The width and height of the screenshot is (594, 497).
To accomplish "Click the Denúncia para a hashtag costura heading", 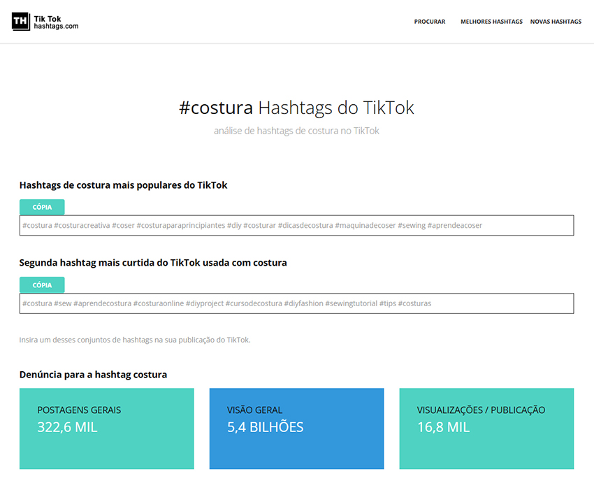I will click(93, 375).
